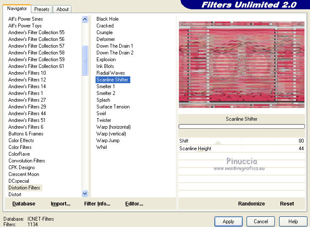Choose the Explosion filter
The height and width of the screenshot is (227, 310).
[106, 59]
